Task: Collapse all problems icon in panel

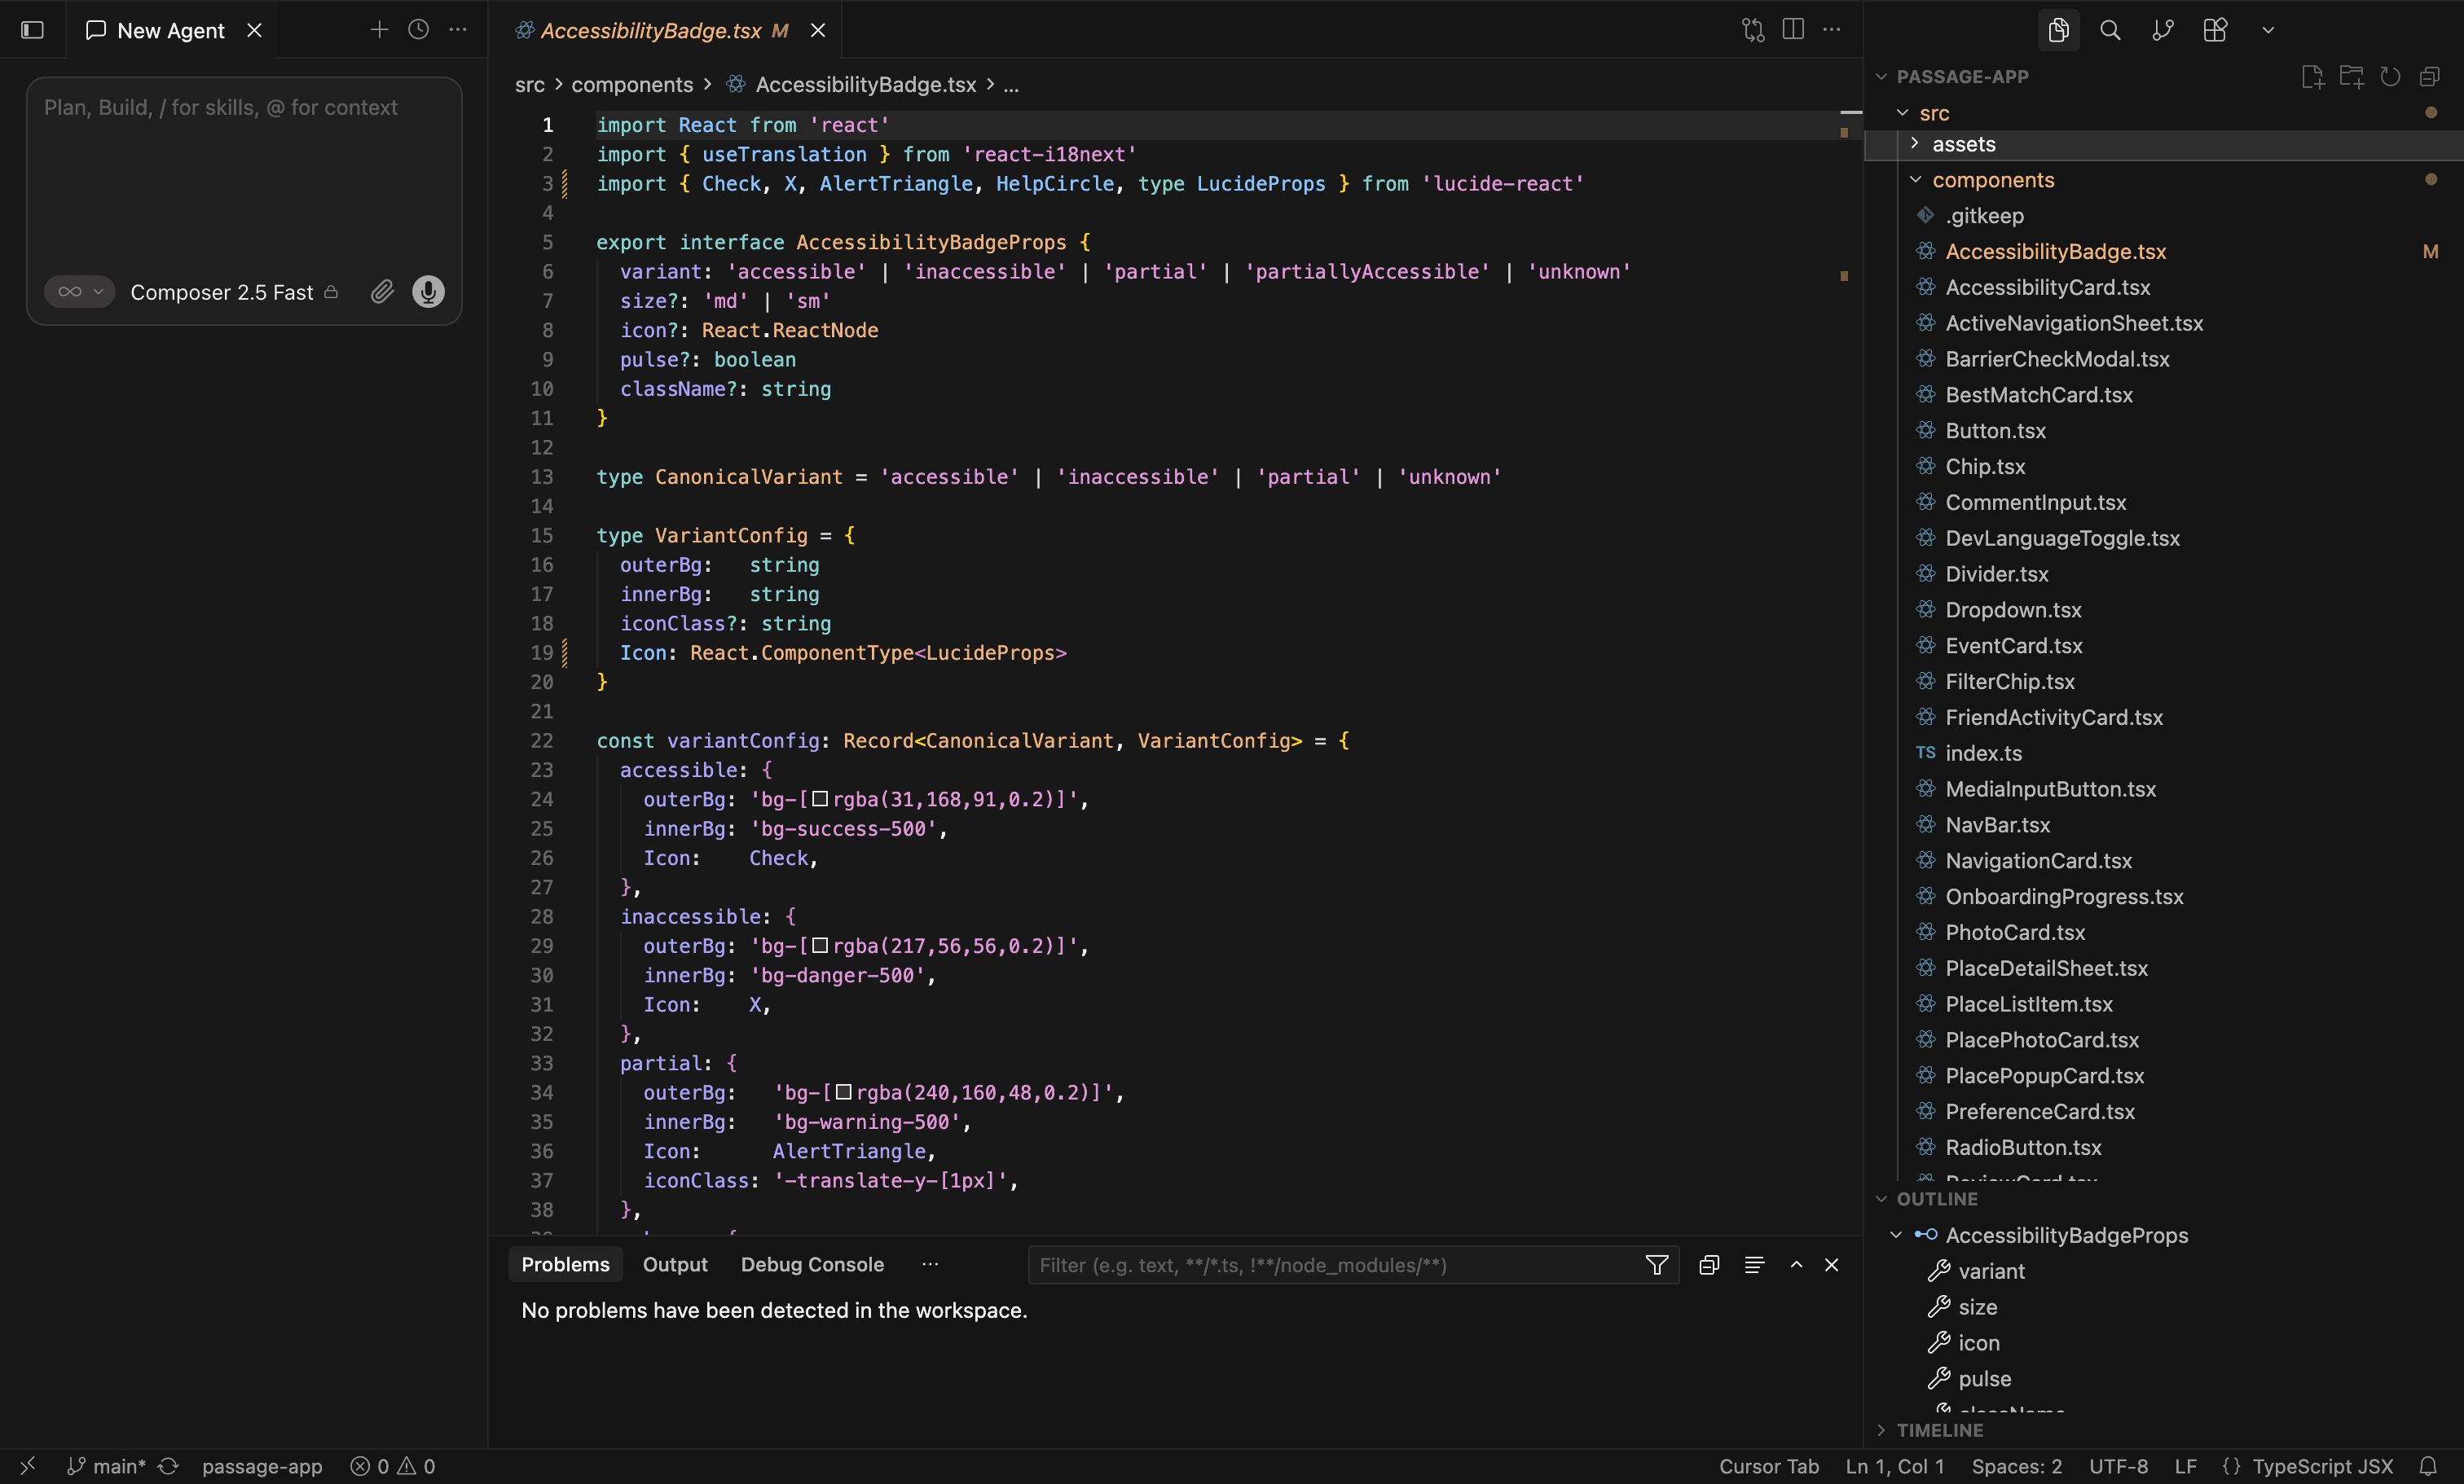Action: 1709,1265
